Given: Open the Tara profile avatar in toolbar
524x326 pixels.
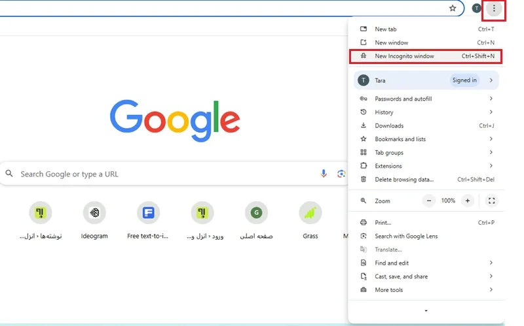Looking at the screenshot, I should coord(476,8).
